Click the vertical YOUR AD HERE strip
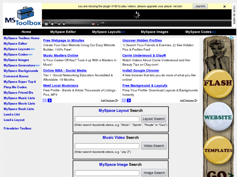The height and width of the screenshot is (177, 237). point(234,15)
